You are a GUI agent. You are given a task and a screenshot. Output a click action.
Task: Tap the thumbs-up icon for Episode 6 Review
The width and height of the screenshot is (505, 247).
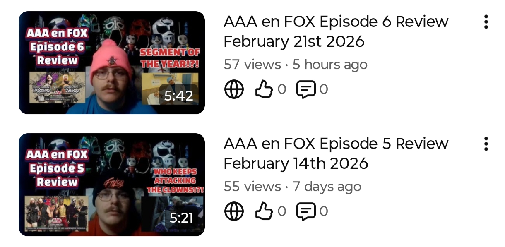pyautogui.click(x=264, y=89)
